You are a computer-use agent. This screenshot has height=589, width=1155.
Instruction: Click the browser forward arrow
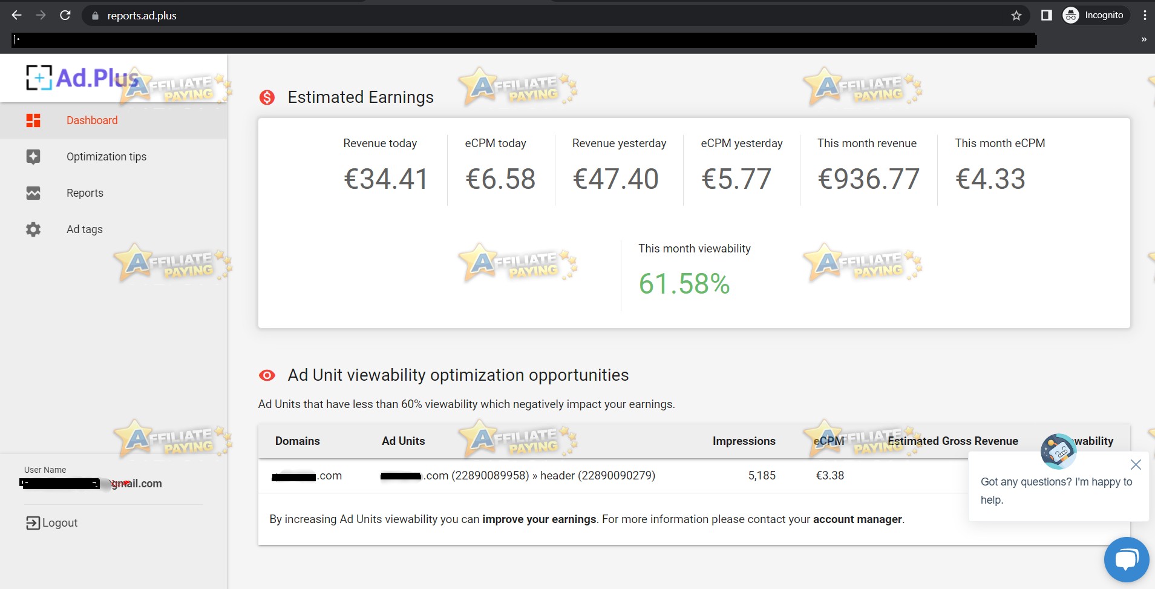coord(41,15)
